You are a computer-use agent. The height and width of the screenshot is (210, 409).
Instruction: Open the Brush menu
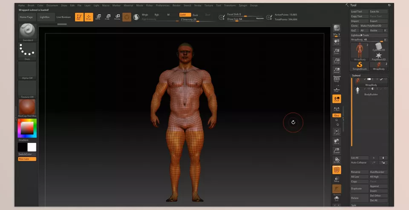31,6
